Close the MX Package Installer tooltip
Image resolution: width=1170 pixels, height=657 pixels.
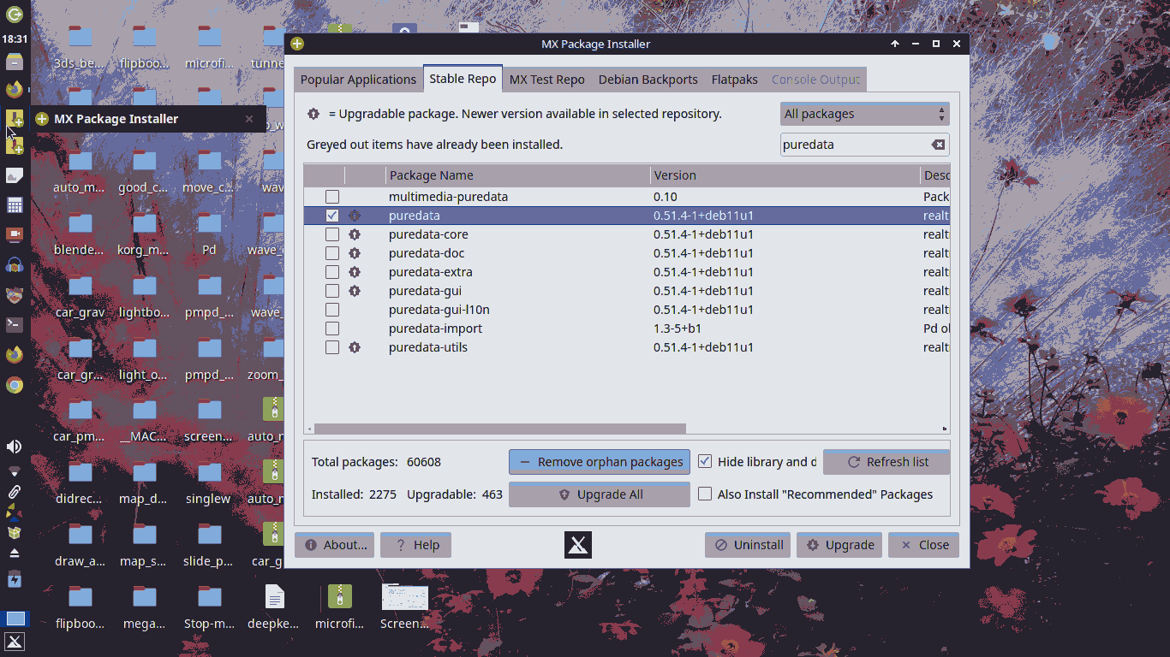point(249,119)
